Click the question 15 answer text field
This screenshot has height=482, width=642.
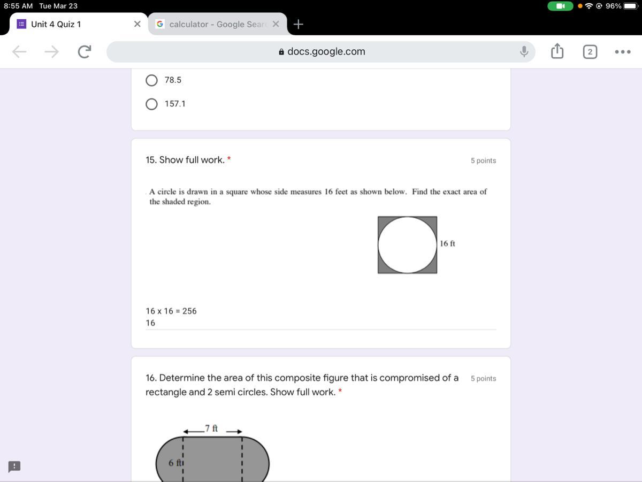[321, 317]
